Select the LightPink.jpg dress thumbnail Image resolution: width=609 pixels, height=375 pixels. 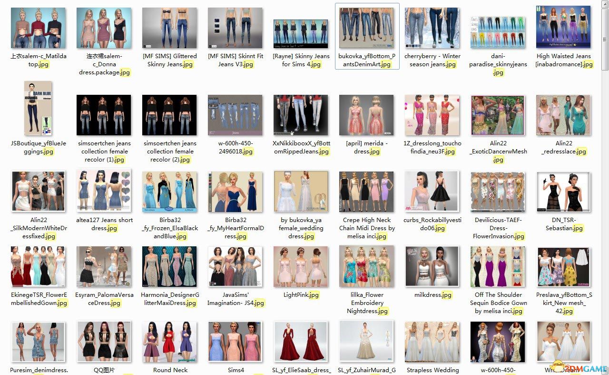coord(301,267)
